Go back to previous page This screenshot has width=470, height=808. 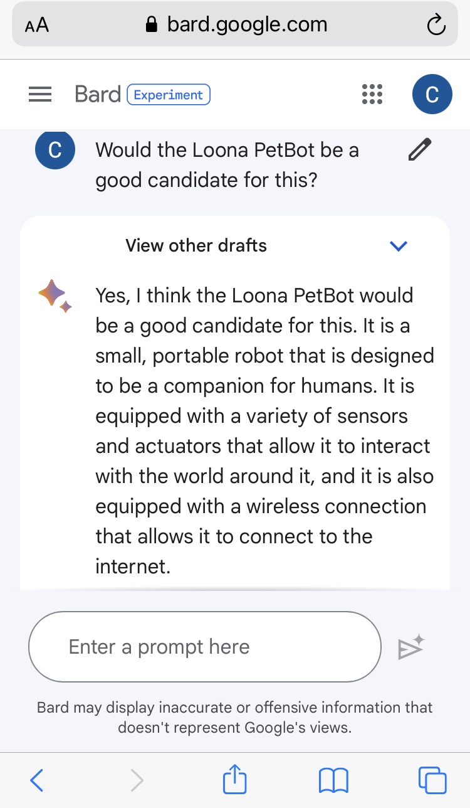[x=37, y=780]
